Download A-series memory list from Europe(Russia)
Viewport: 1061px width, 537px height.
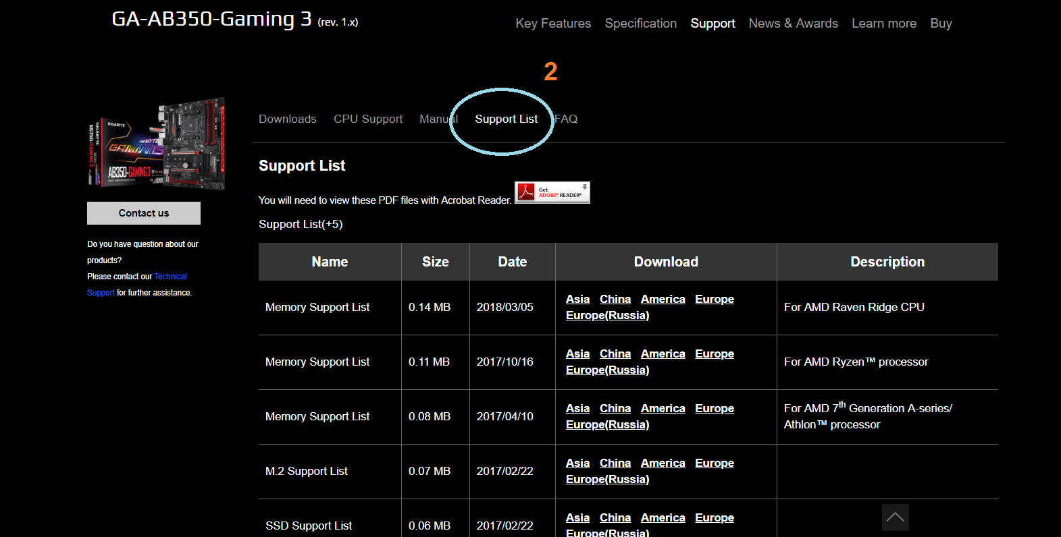tap(607, 424)
